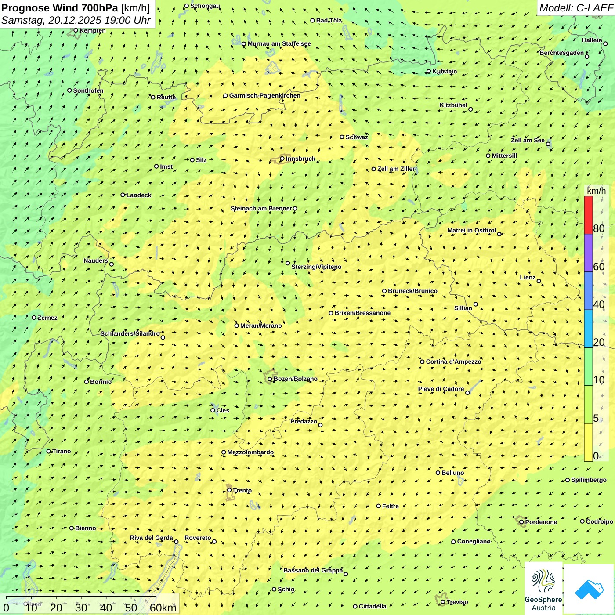Click the red 80 km/h legend color
The height and width of the screenshot is (615, 615).
click(588, 215)
